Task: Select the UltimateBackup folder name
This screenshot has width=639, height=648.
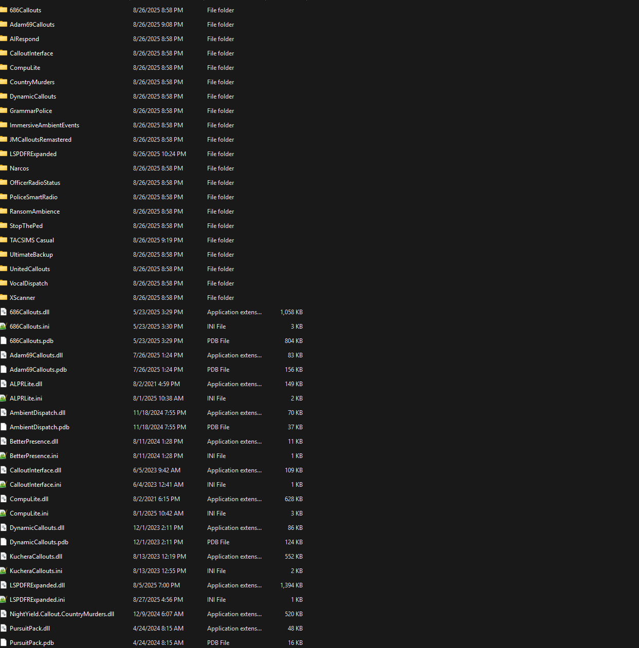Action: 31,254
